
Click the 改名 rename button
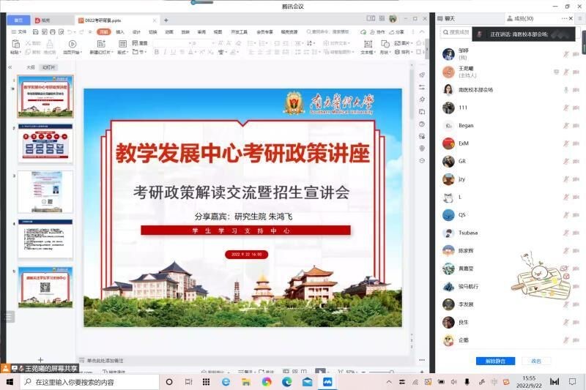coord(536,361)
